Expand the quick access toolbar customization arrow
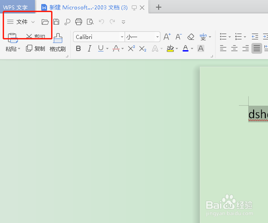 (123, 22)
